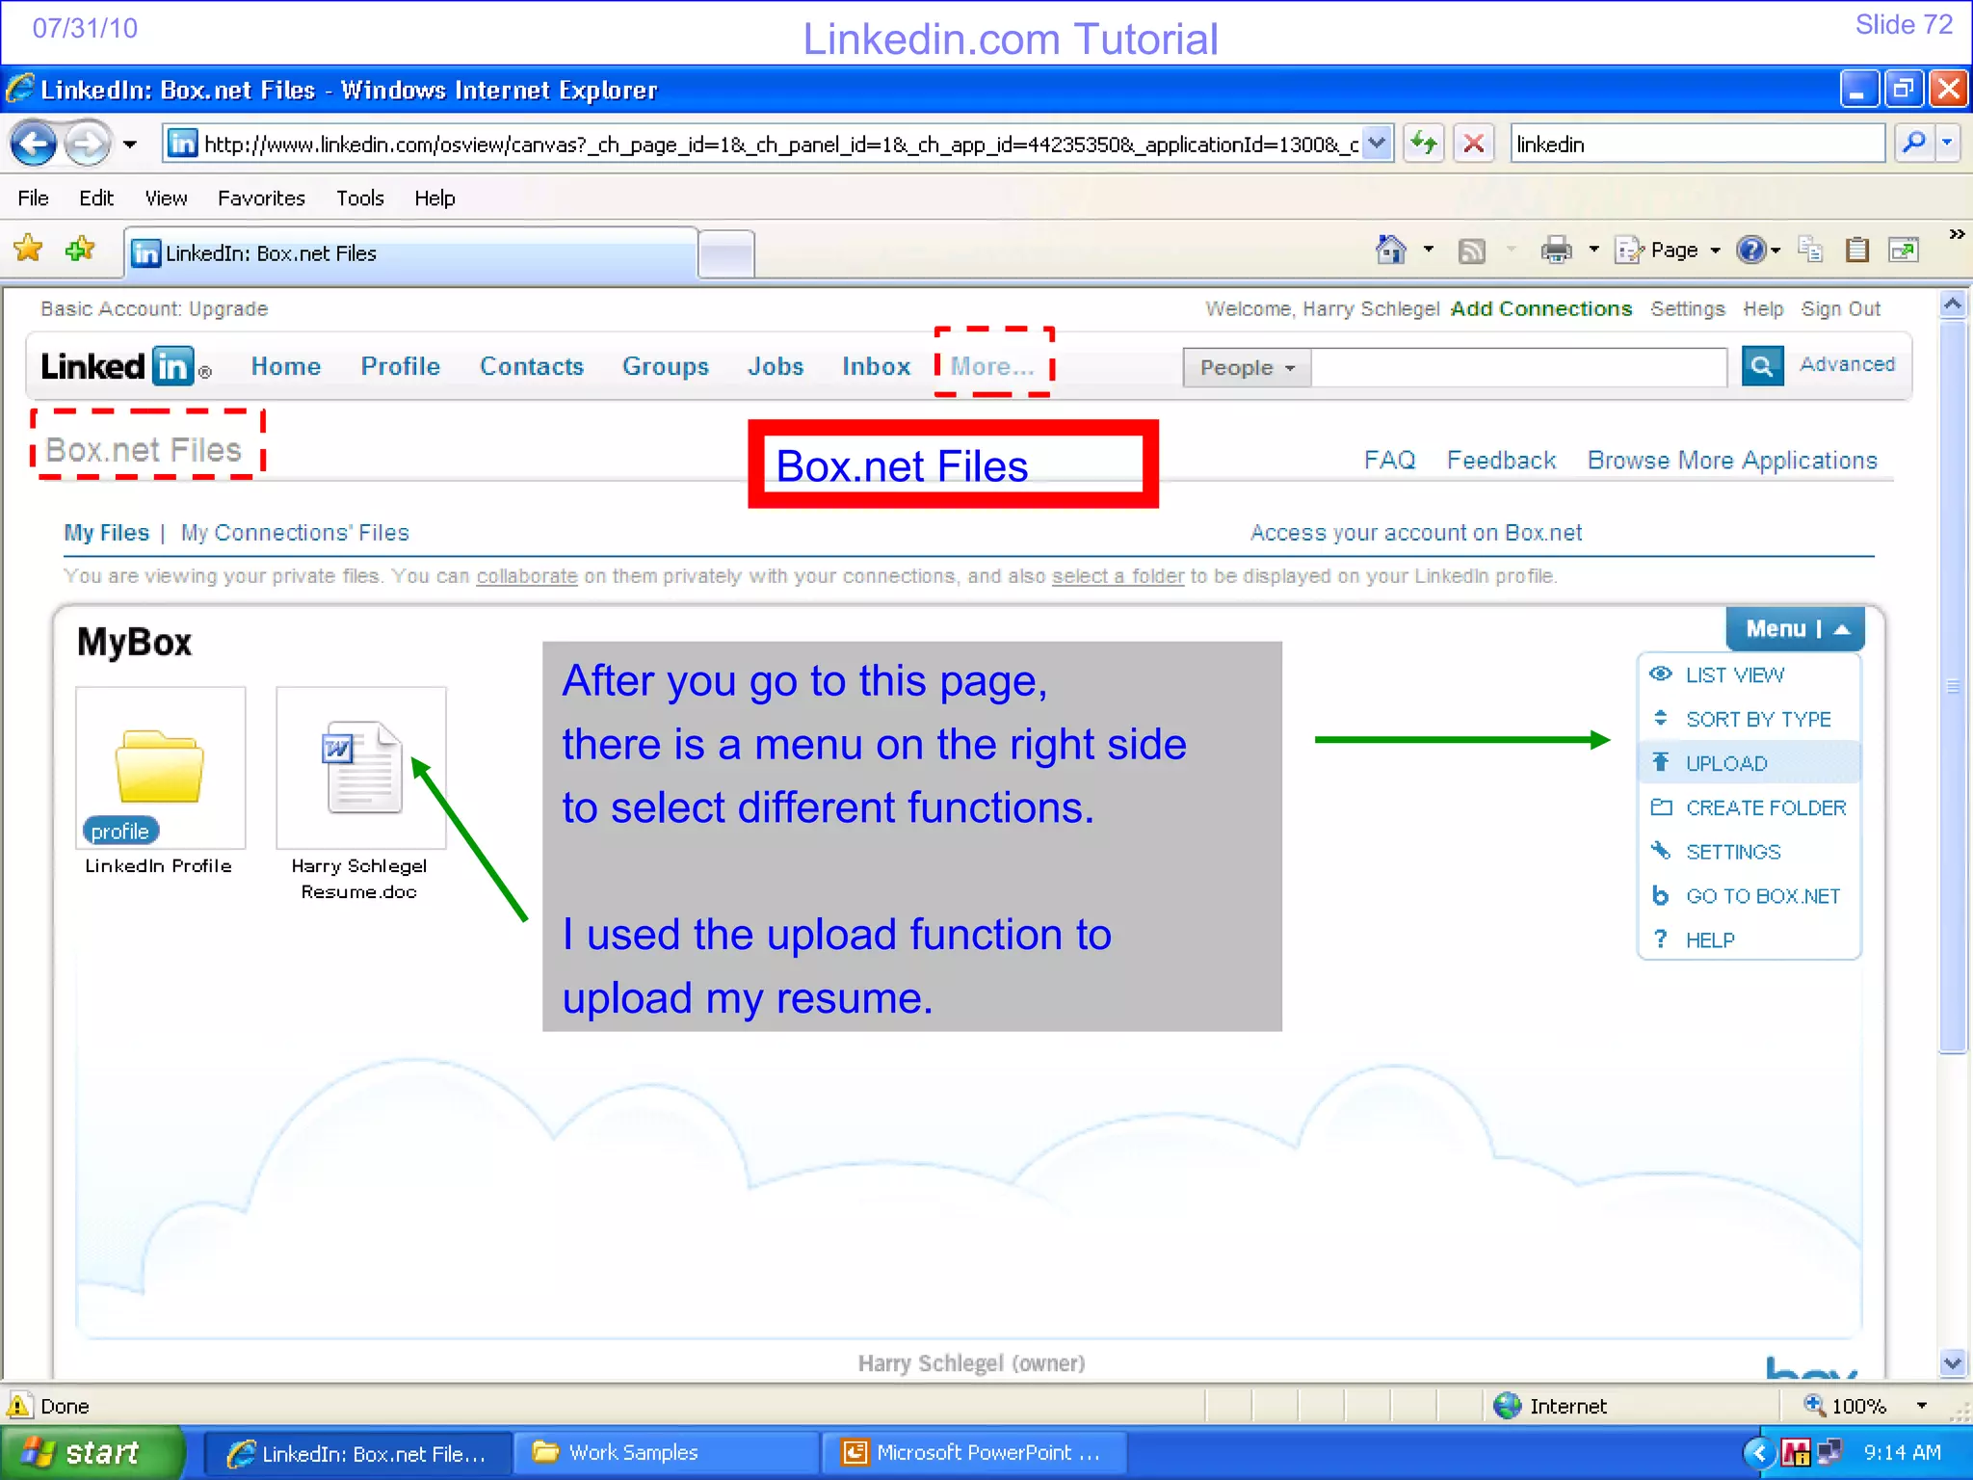The width and height of the screenshot is (1973, 1480).
Task: Click the Add to Favorites icon
Action: coord(80,250)
